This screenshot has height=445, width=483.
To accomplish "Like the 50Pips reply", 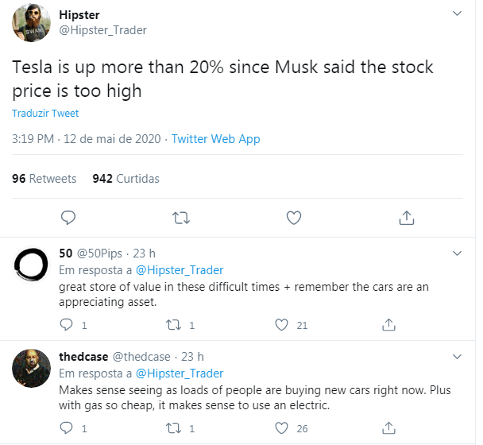I will point(280,324).
